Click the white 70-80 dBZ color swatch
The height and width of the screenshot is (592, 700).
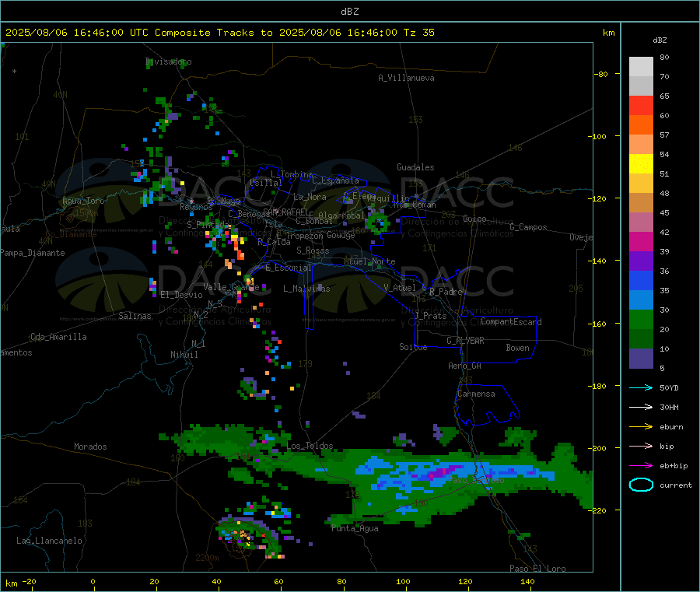641,67
